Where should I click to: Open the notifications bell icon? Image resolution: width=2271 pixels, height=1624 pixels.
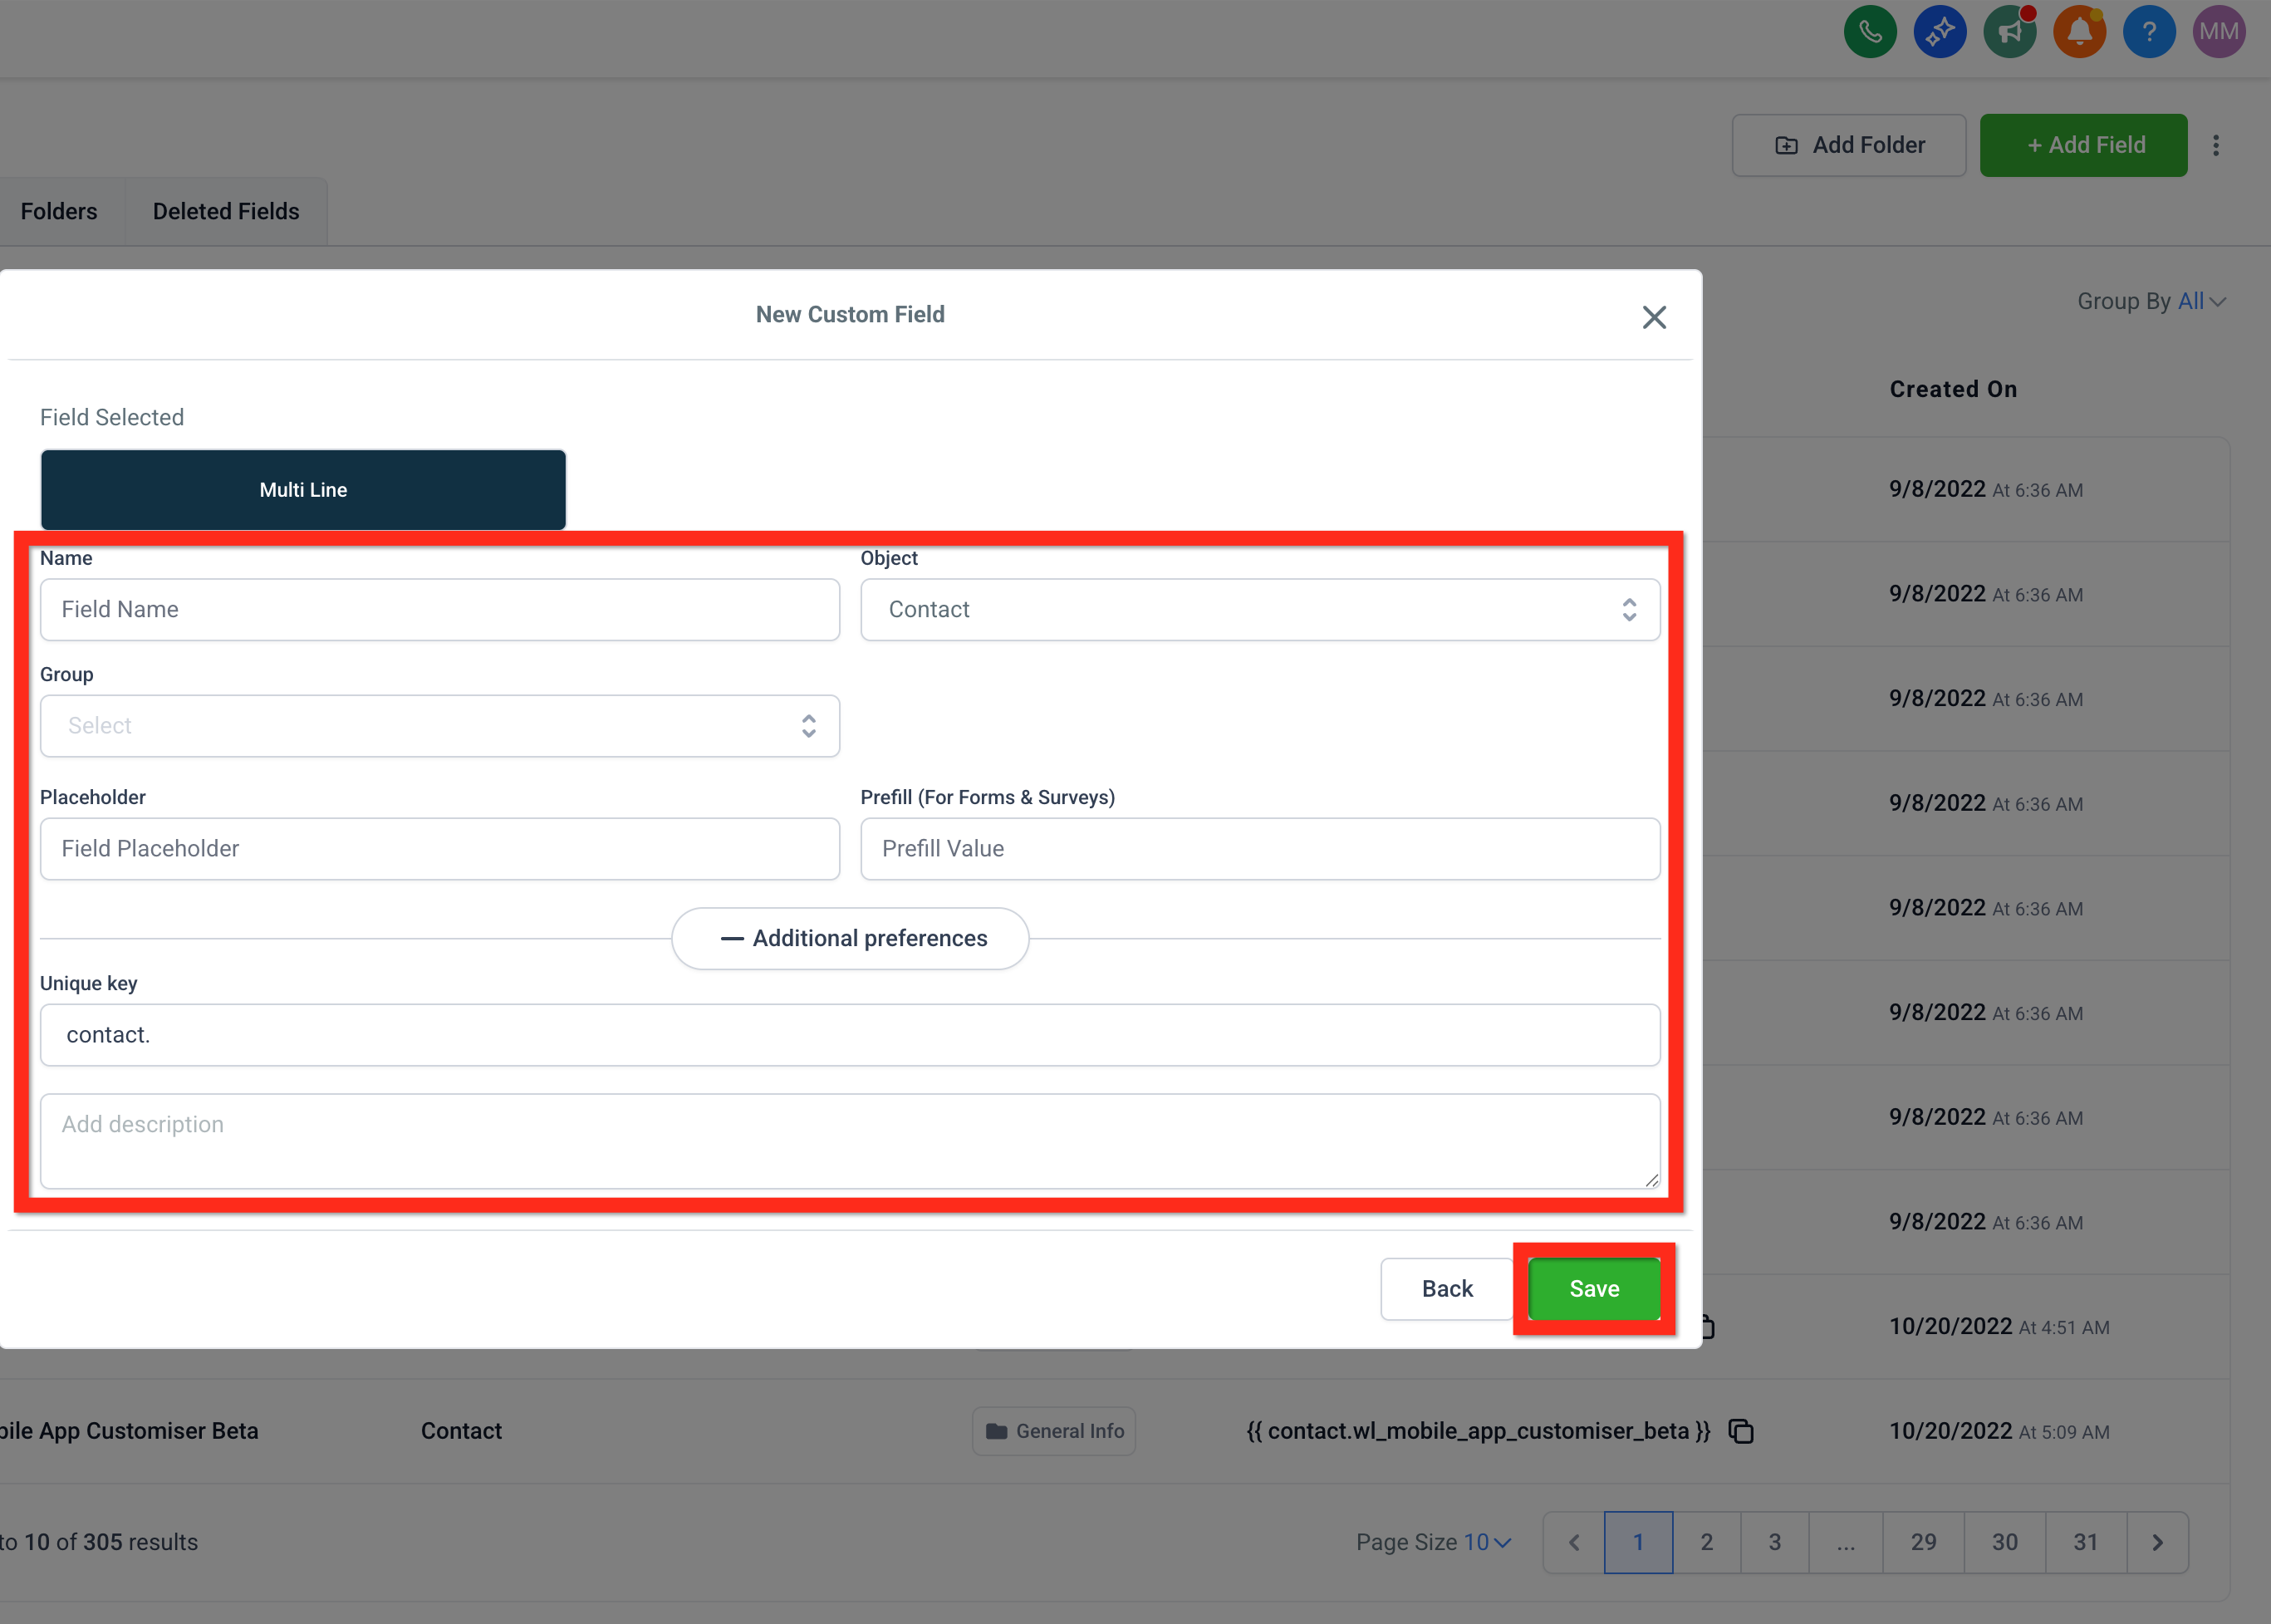2080,32
